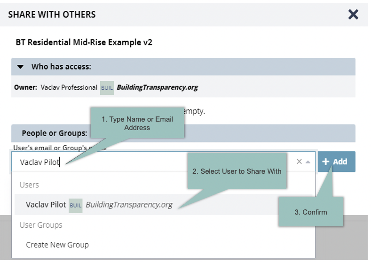Click the BUIL badge in the Vaclav Pilot suggestion
The height and width of the screenshot is (262, 371).
coord(75,205)
